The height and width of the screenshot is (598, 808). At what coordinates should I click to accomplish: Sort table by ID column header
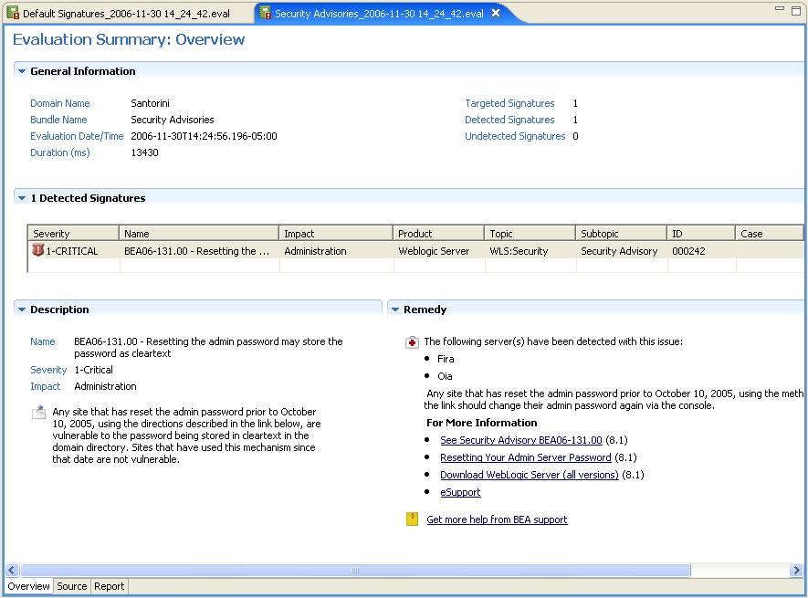[x=701, y=234]
